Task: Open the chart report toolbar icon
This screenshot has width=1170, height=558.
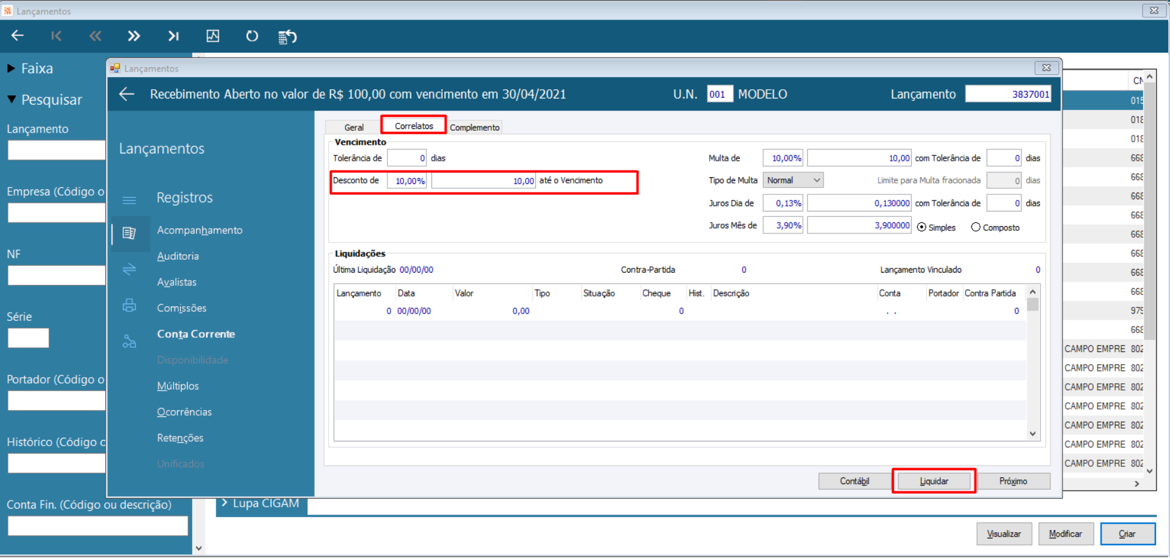Action: 213,36
